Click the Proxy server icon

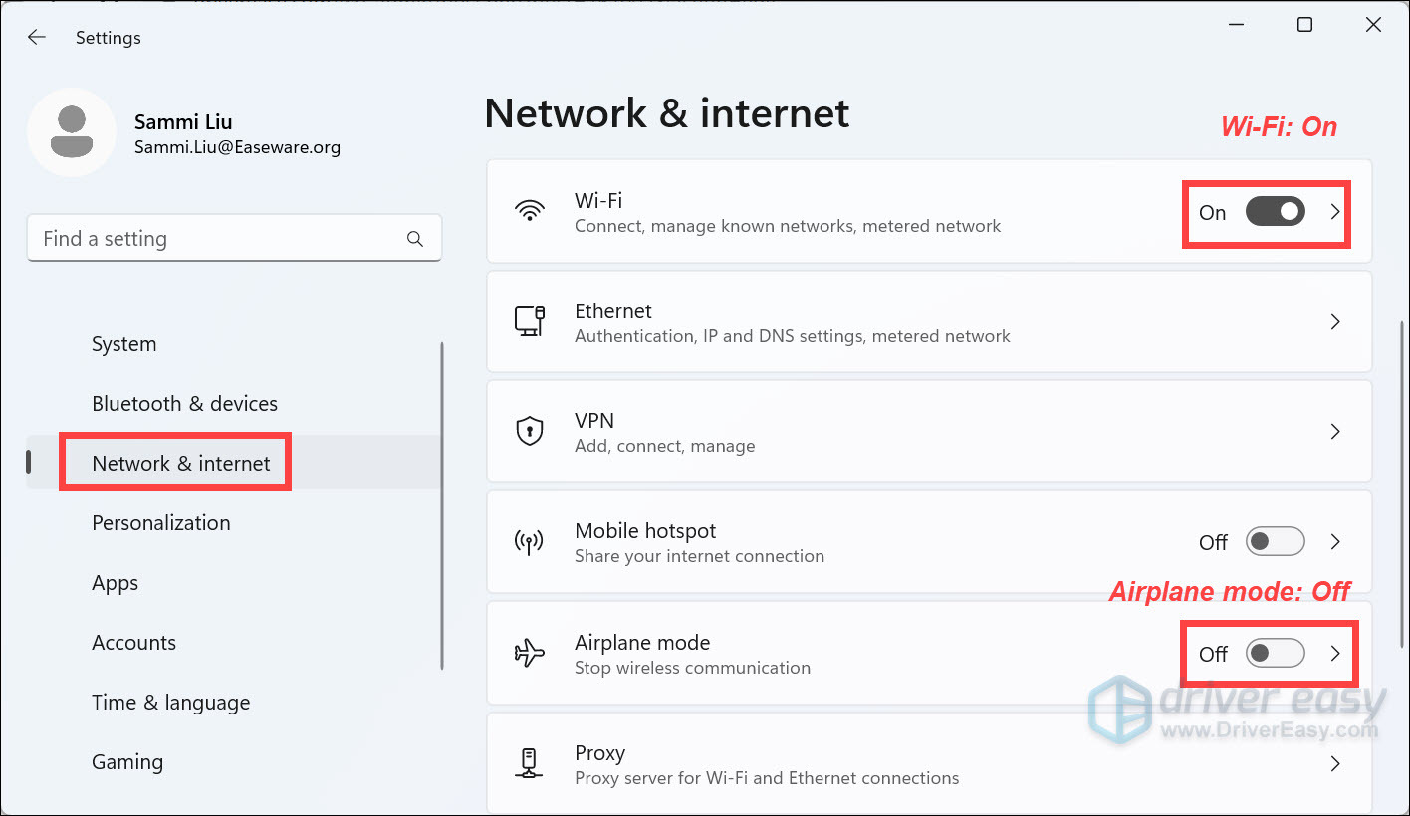tap(529, 764)
